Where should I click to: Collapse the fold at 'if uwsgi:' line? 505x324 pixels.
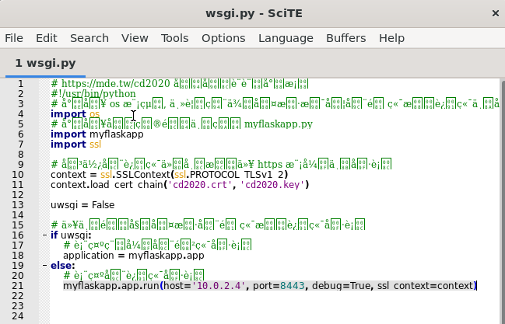click(44, 235)
